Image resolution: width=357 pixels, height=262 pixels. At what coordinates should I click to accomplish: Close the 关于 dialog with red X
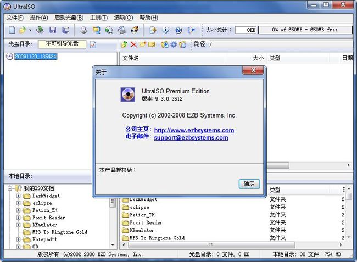[253, 70]
